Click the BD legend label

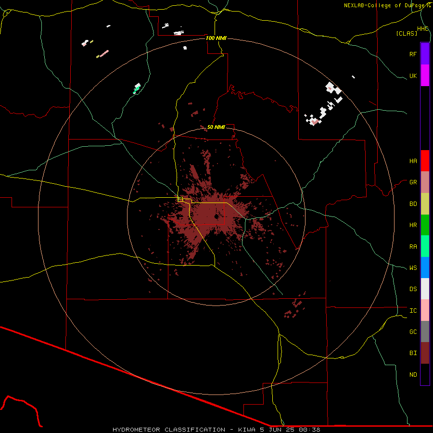point(413,204)
